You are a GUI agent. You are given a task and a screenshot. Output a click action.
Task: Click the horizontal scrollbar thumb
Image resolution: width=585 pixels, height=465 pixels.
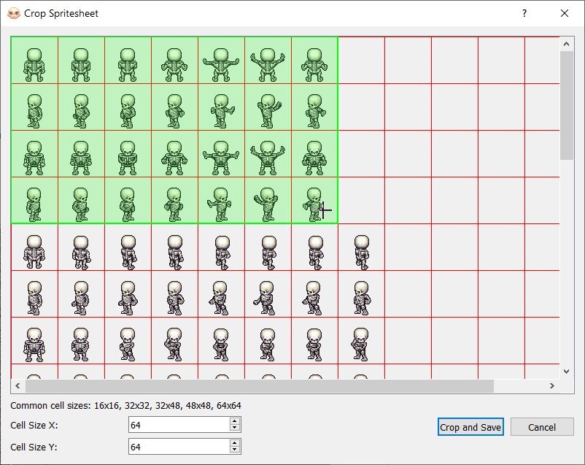[259, 385]
